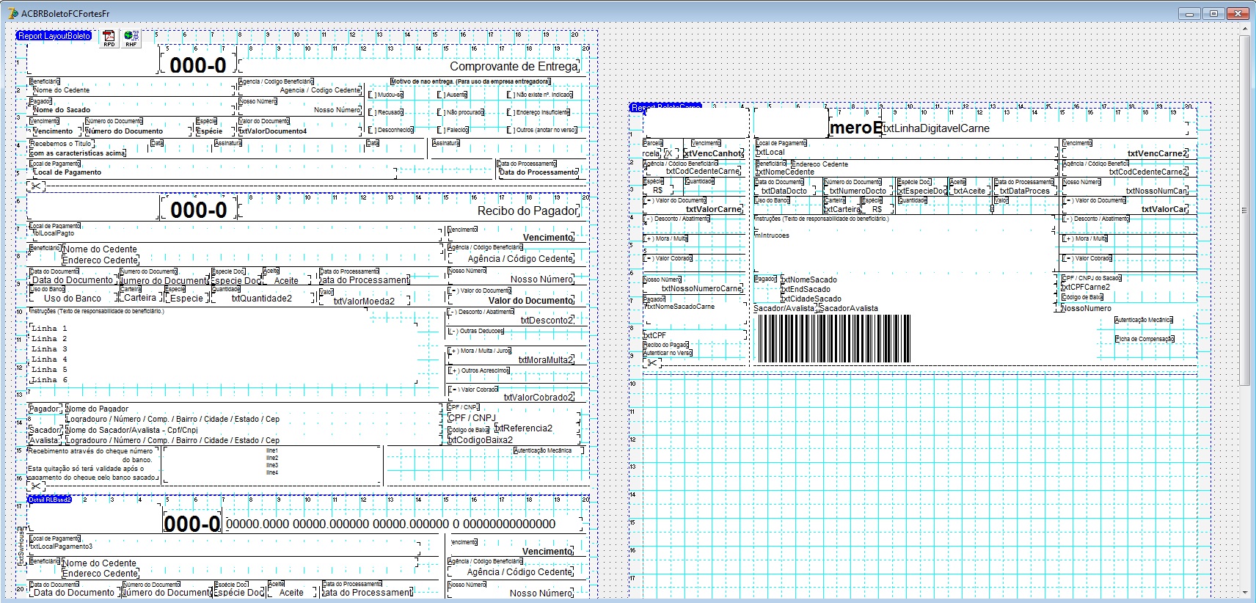Image resolution: width=1256 pixels, height=603 pixels.
Task: Select the Ausente checkbox label
Action: click(x=453, y=95)
